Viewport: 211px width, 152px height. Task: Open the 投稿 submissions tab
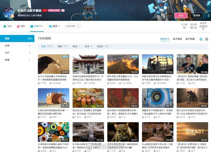[37, 26]
